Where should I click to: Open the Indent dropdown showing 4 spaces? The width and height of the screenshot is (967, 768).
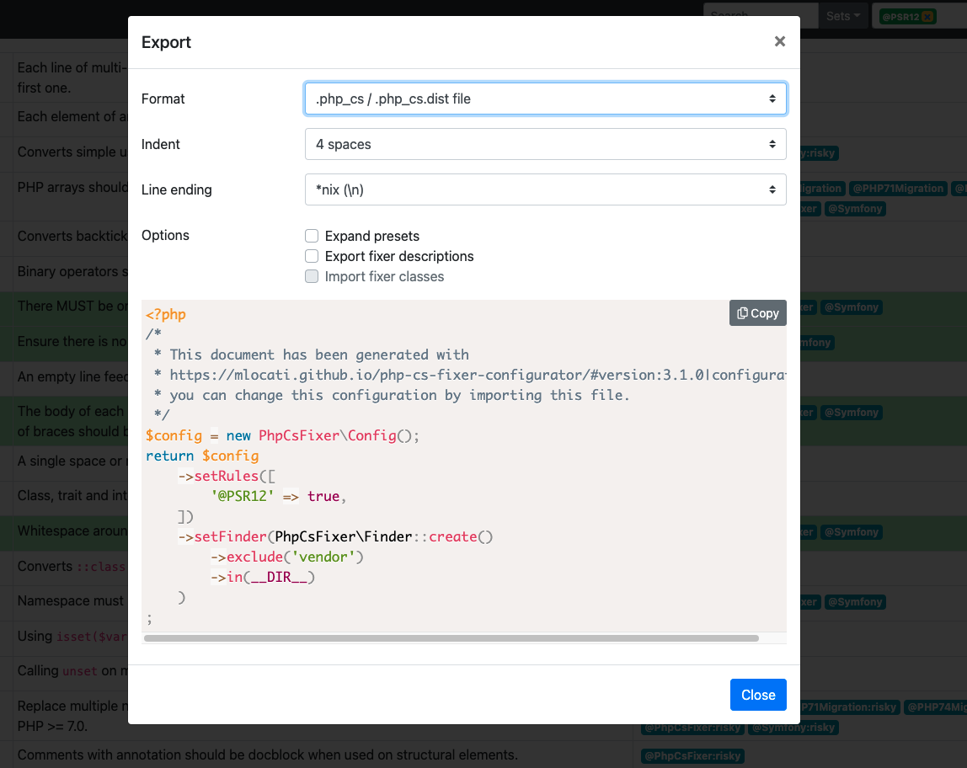pyautogui.click(x=545, y=144)
